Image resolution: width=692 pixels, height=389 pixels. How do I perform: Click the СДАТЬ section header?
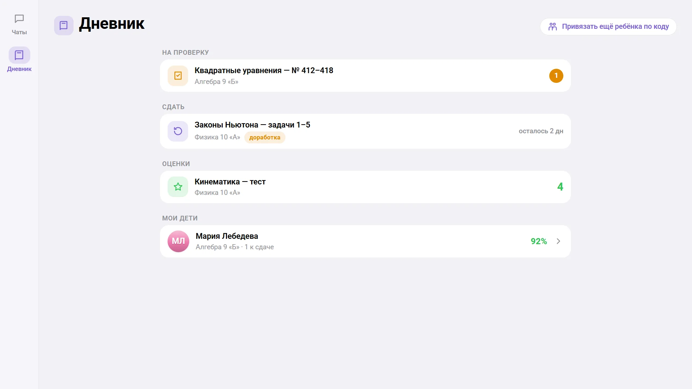pyautogui.click(x=173, y=107)
